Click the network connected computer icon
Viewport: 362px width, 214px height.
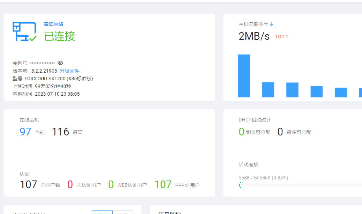[24, 32]
